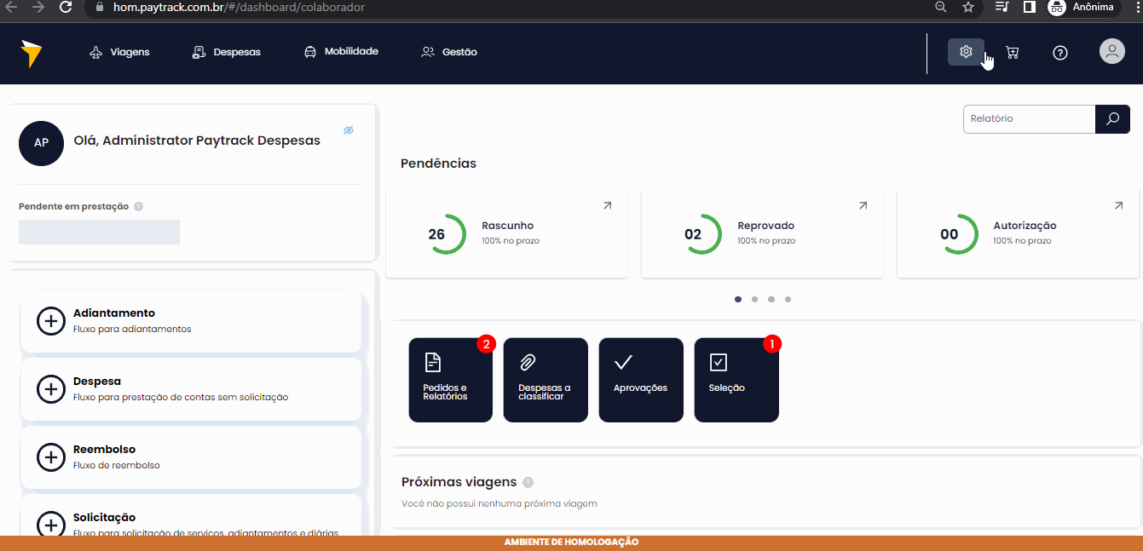Click the Rascunho progress ring showing 26
This screenshot has height=551, width=1143.
pos(445,234)
